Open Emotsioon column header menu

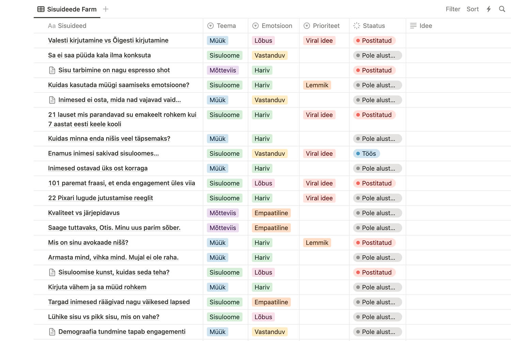coord(274,26)
